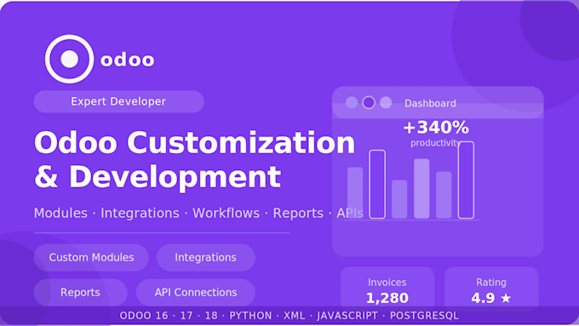Click the +340% productivity figure
The width and height of the screenshot is (579, 326).
tap(436, 128)
